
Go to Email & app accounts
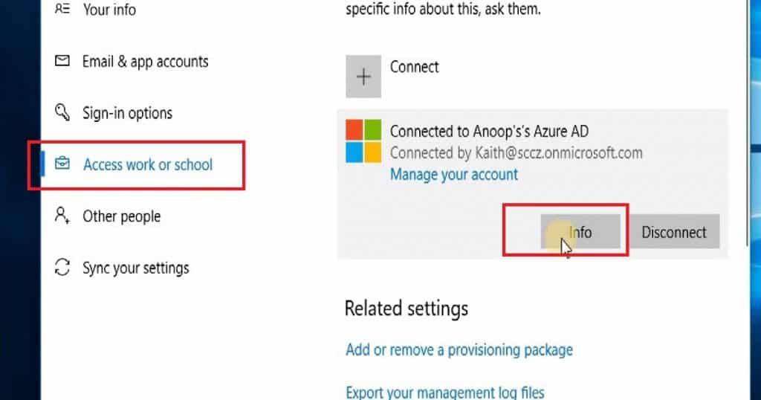click(x=146, y=62)
